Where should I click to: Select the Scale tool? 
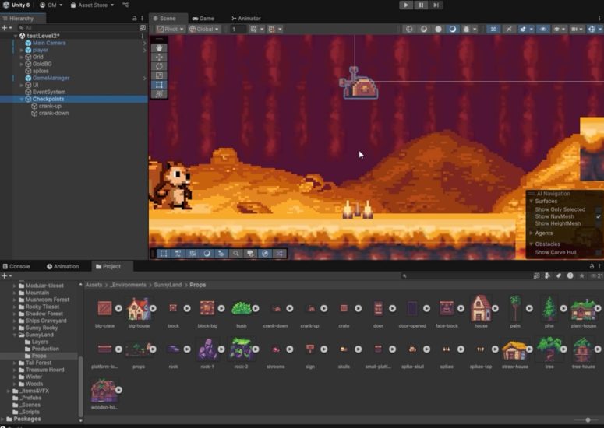point(159,75)
